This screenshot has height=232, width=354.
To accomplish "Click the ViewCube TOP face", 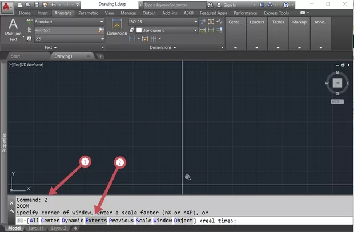I will point(337,83).
